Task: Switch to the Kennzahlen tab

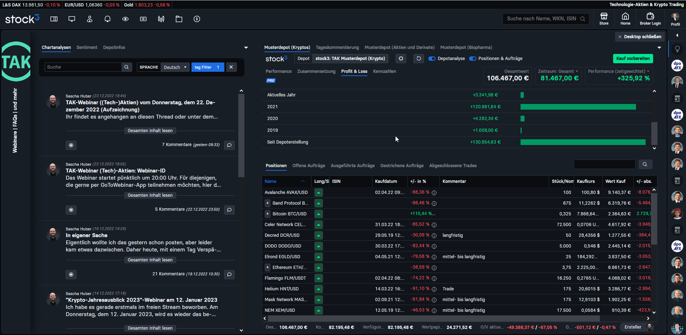Action: click(384, 71)
